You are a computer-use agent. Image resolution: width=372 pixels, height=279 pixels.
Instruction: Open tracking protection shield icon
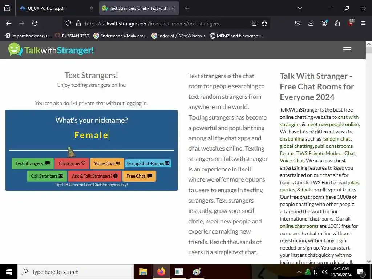click(68, 24)
